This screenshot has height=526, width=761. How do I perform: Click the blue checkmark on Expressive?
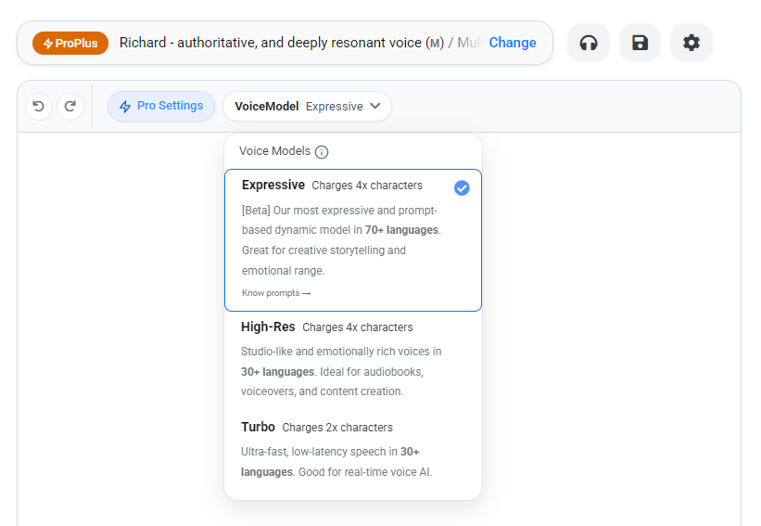point(462,187)
